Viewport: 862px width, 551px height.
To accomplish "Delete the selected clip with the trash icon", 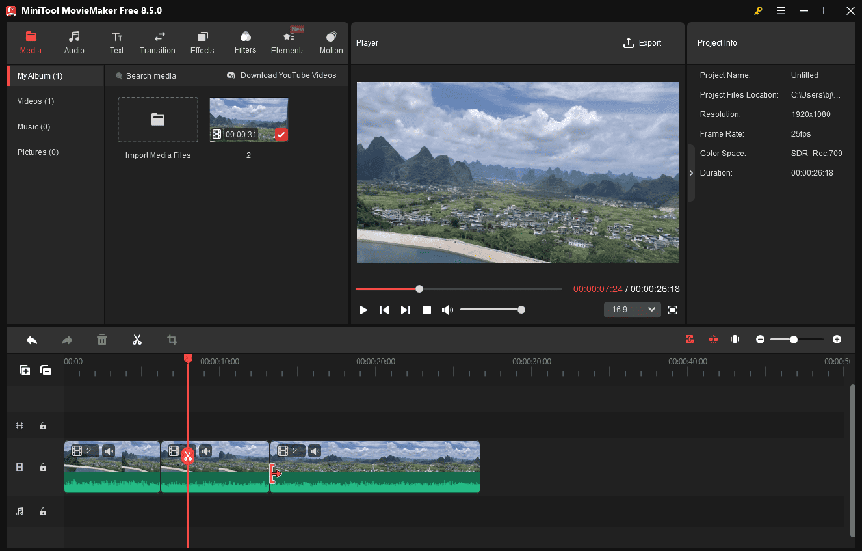I will [102, 339].
